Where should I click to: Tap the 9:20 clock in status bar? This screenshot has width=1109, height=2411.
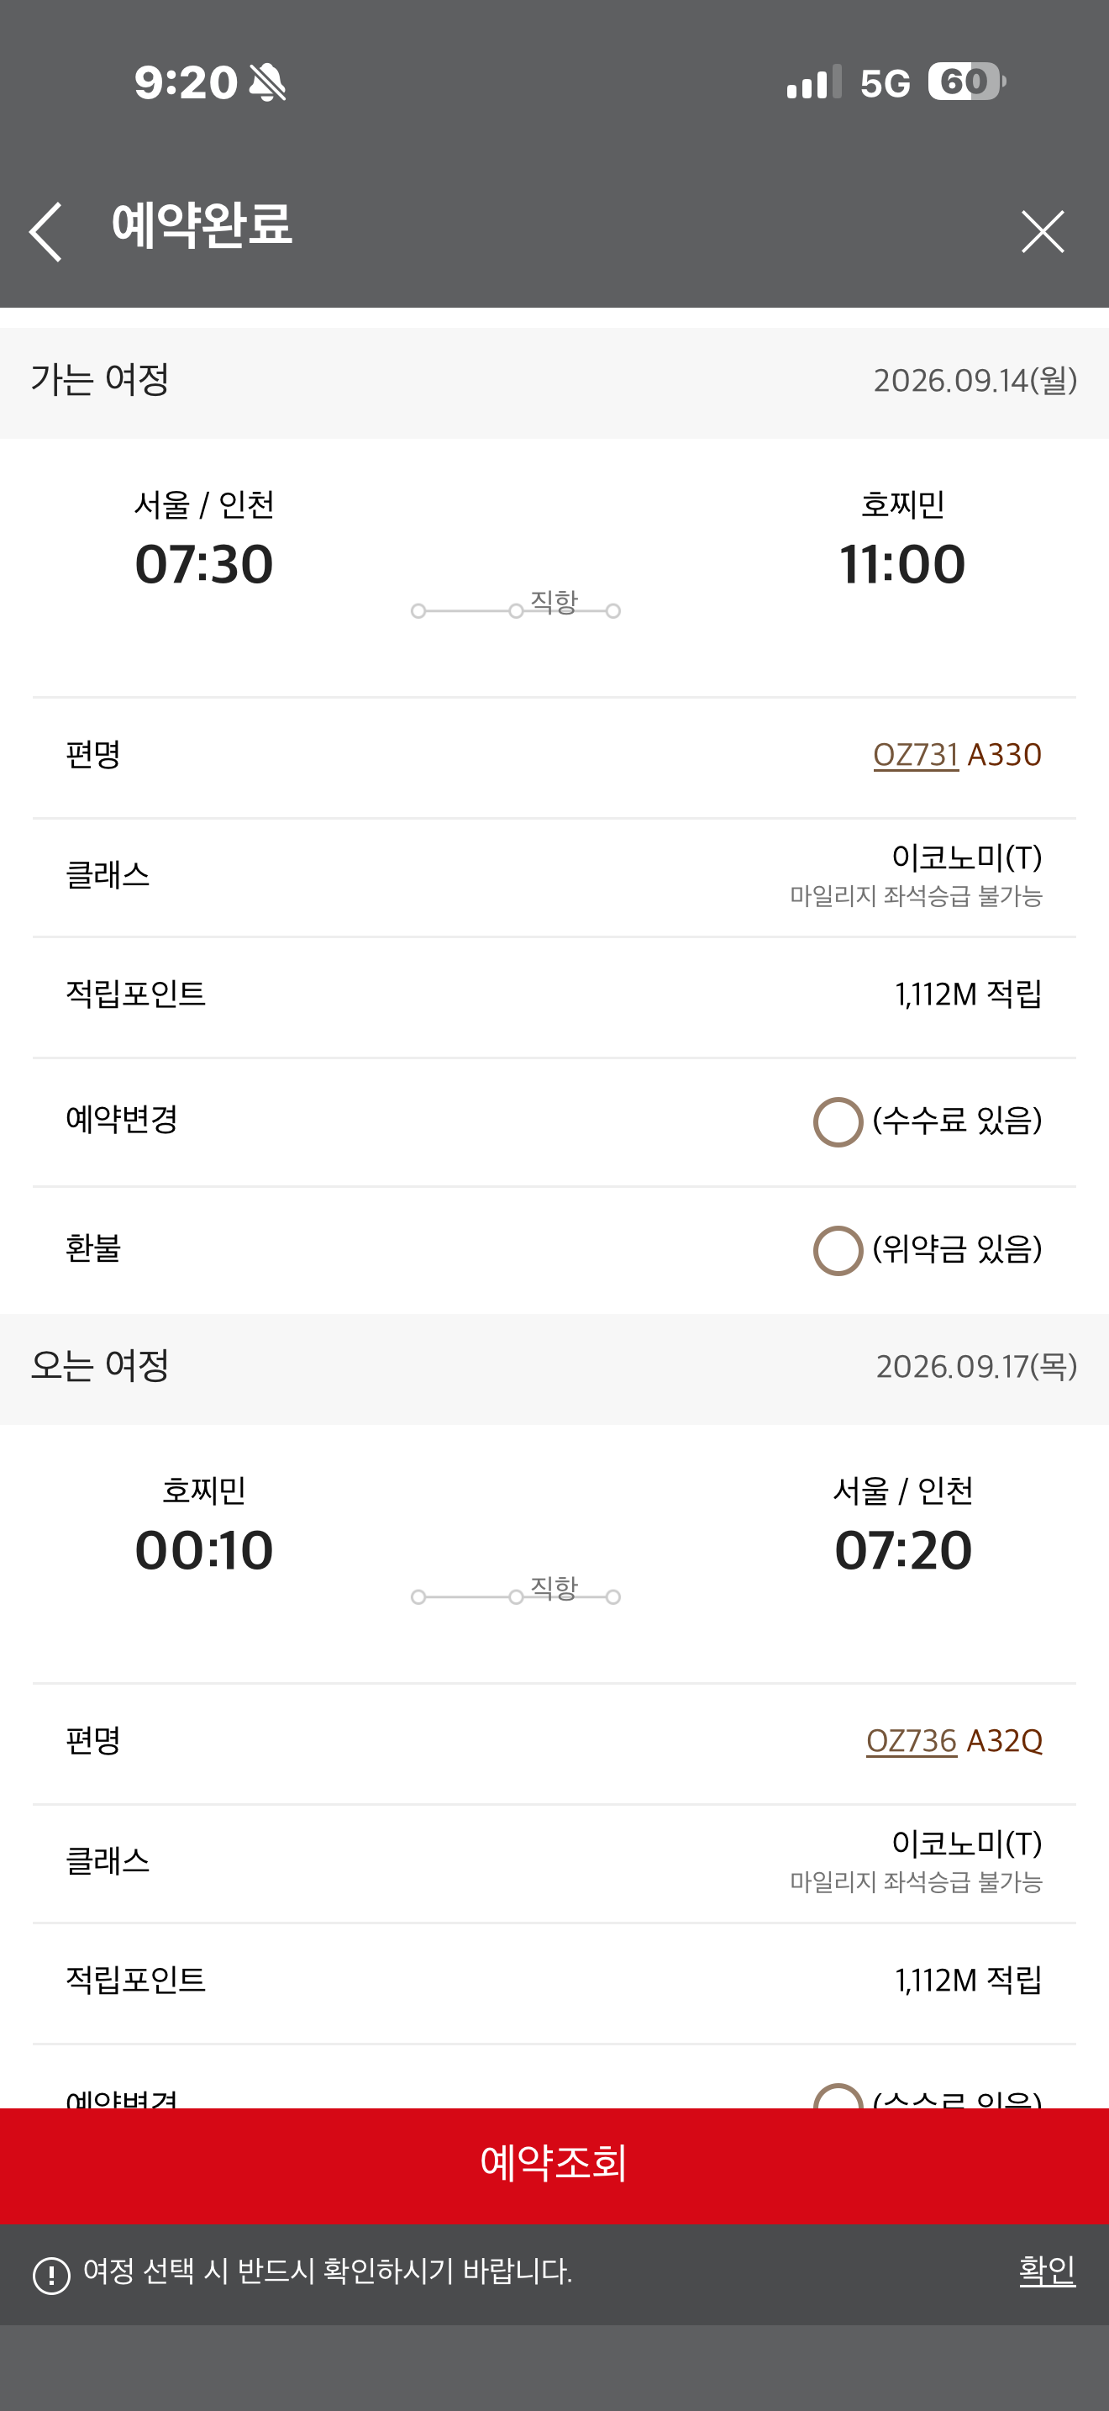pyautogui.click(x=185, y=82)
